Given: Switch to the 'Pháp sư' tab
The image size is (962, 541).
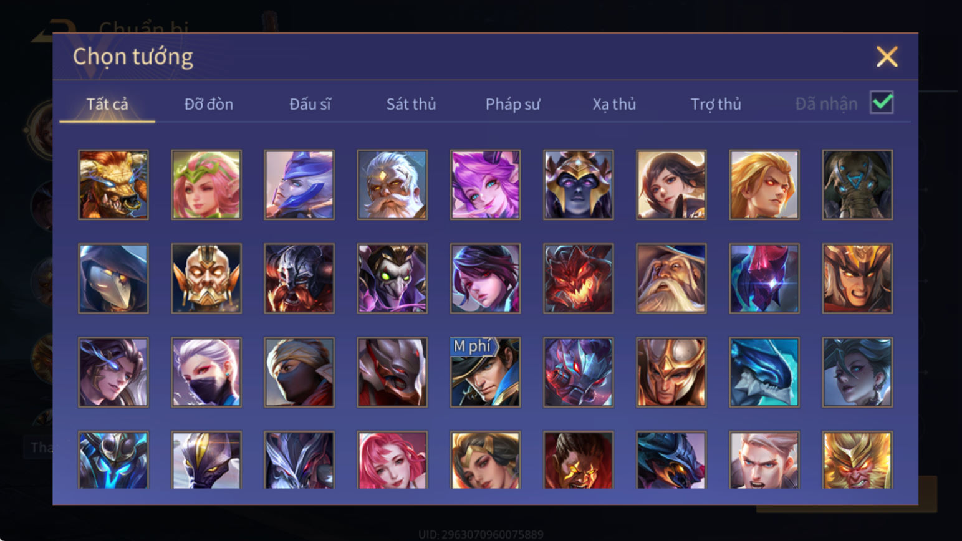Looking at the screenshot, I should pos(512,104).
